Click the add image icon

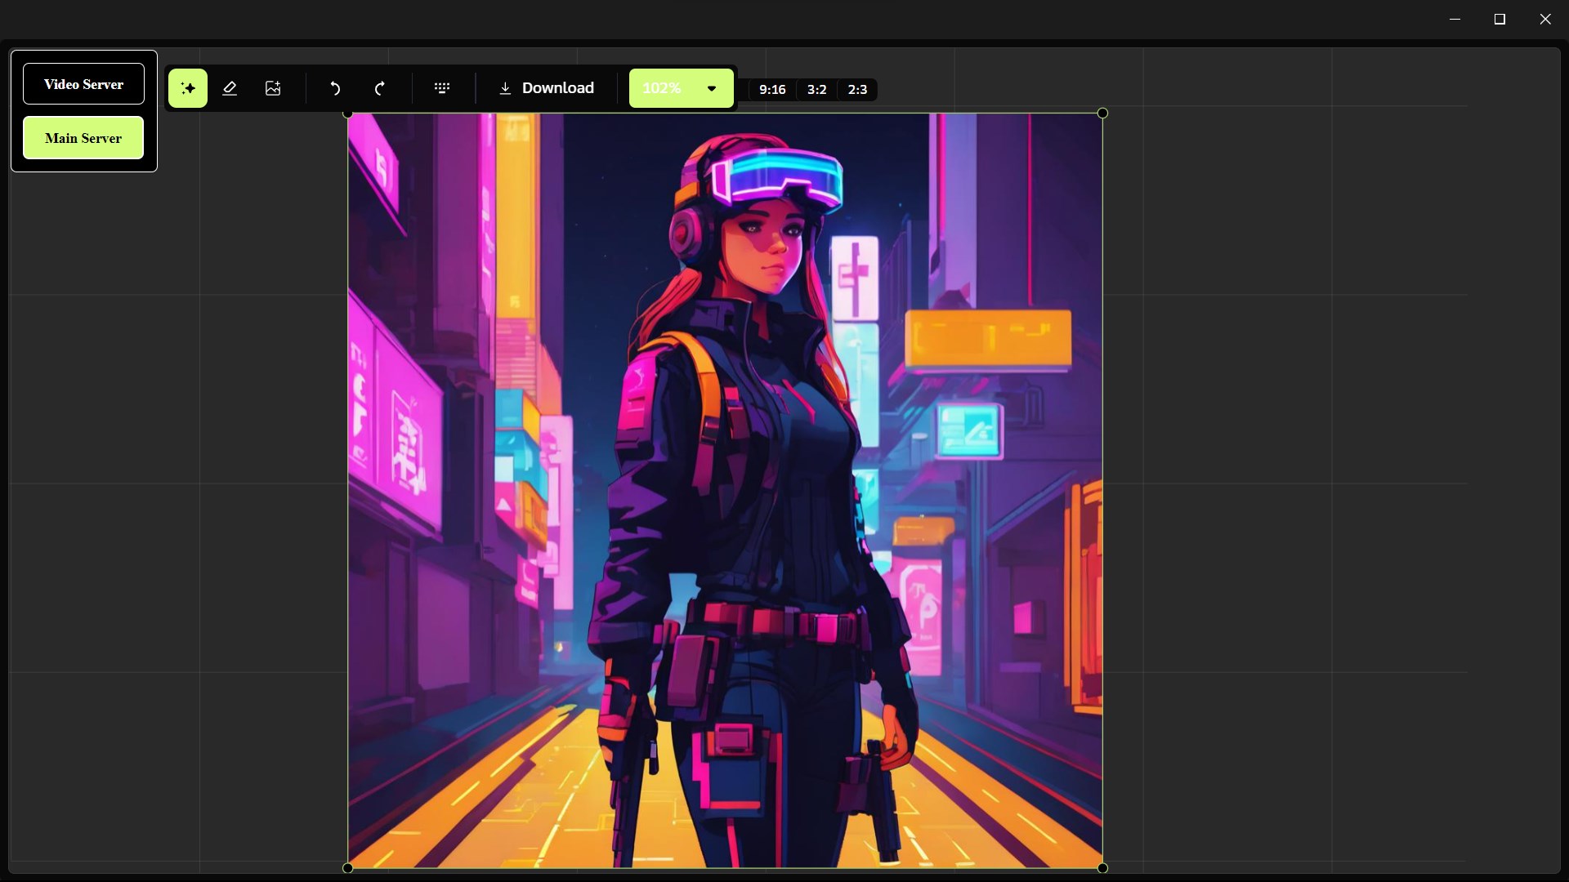pyautogui.click(x=273, y=88)
